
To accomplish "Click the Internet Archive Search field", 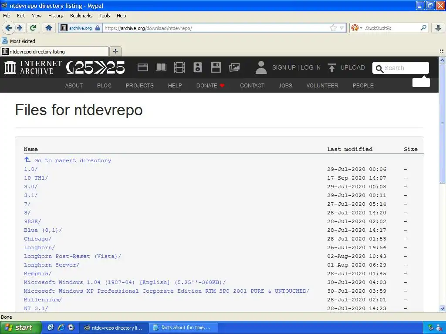I will click(x=401, y=68).
